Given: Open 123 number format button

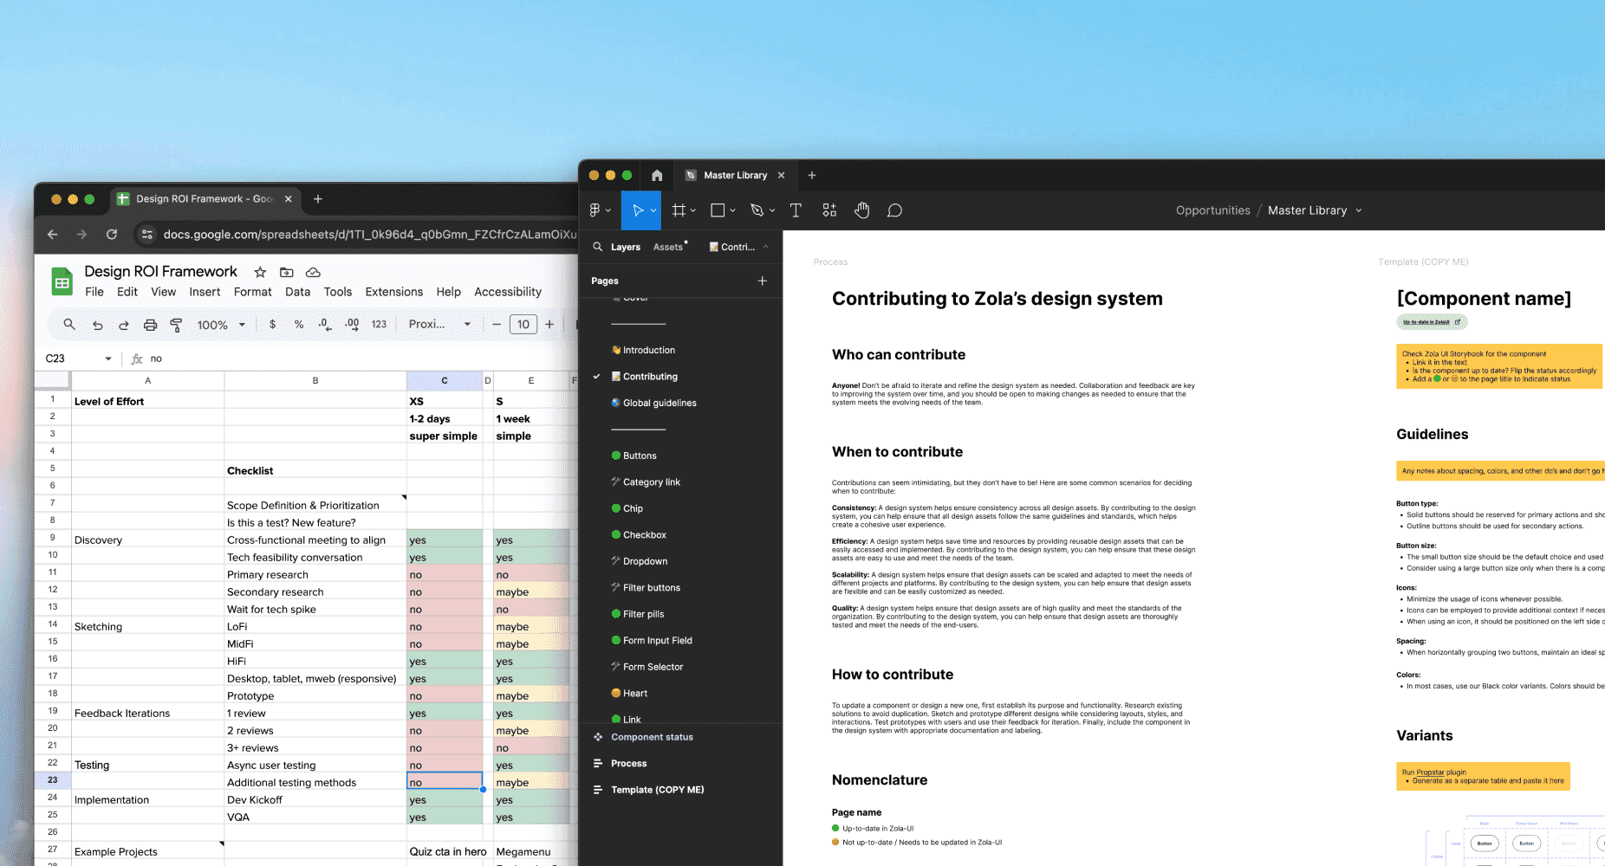Looking at the screenshot, I should 379,324.
